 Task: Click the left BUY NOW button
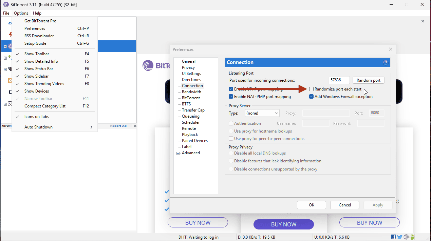pos(198,223)
